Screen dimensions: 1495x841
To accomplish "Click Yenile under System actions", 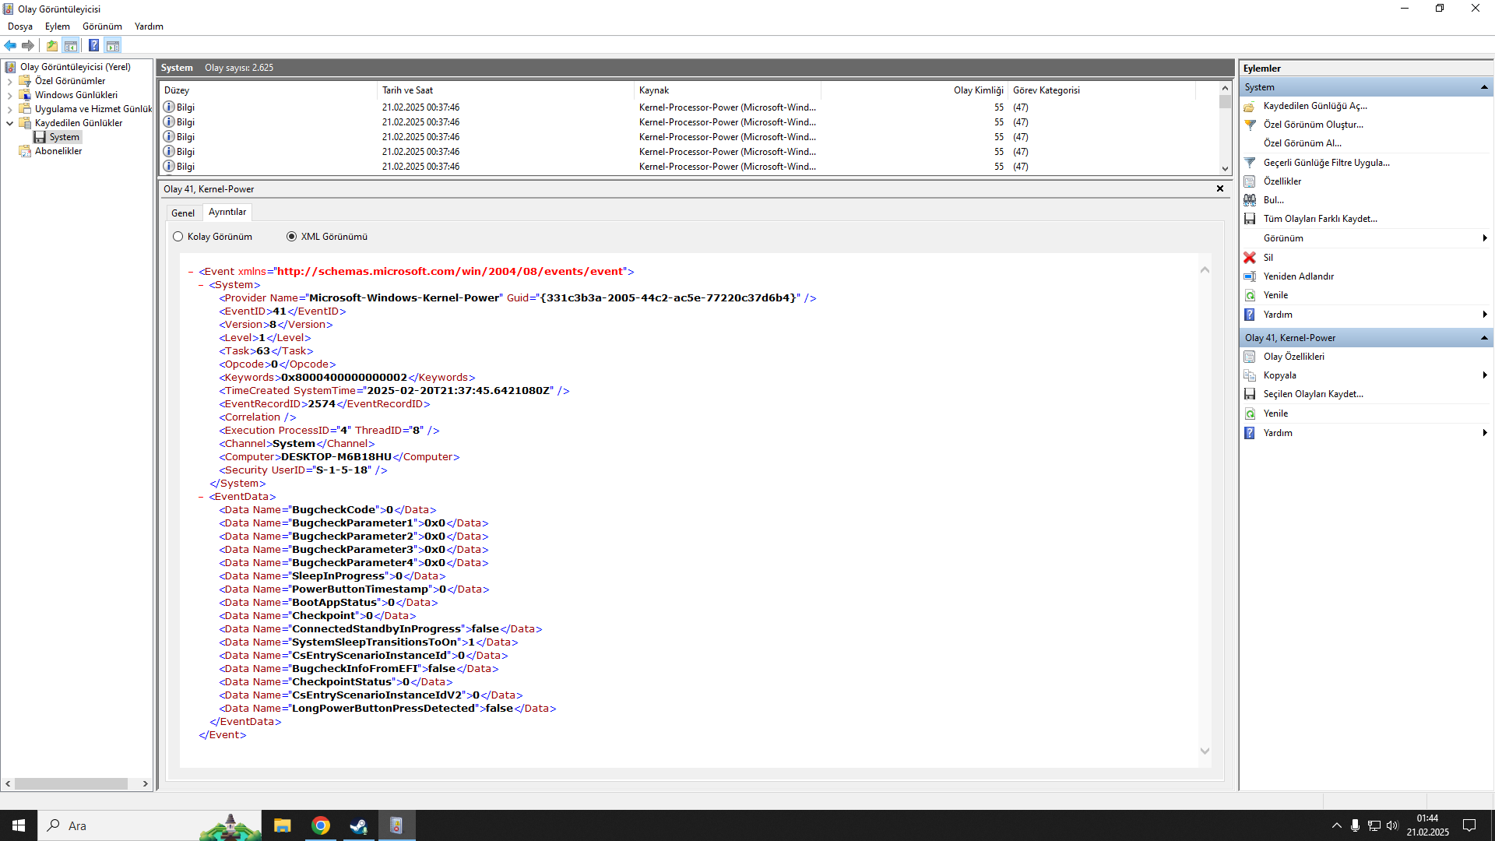I will click(x=1275, y=295).
